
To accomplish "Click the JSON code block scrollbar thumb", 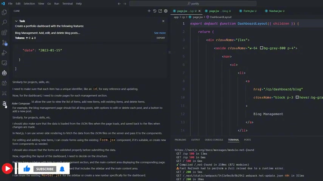I will tap(169, 52).
